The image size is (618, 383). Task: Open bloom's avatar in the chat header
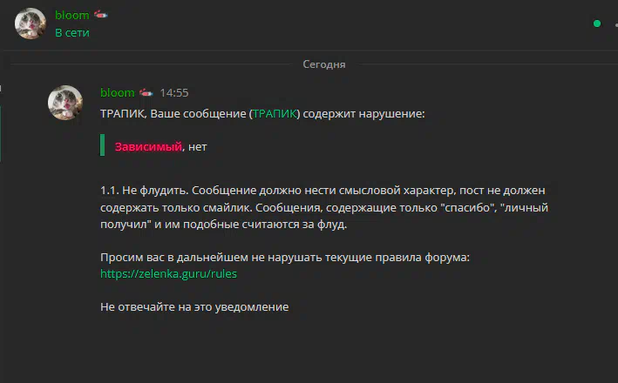click(x=31, y=24)
